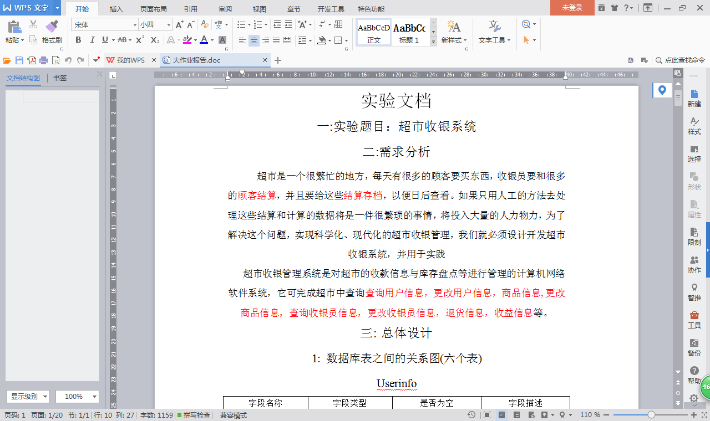The width and height of the screenshot is (710, 421).
Task: Open the 审阅 ribbon tab
Action: click(225, 9)
